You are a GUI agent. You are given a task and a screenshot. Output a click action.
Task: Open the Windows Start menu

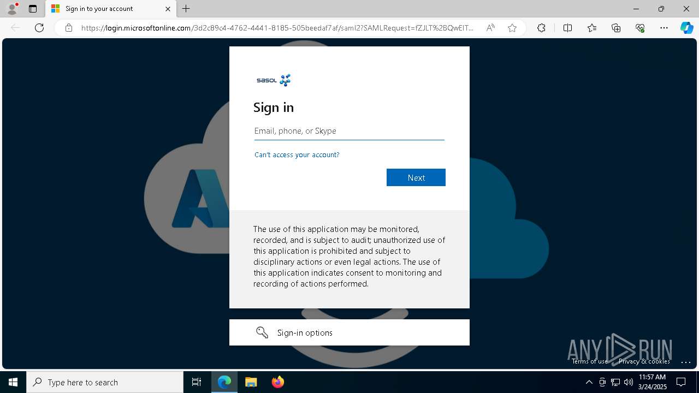pos(13,382)
